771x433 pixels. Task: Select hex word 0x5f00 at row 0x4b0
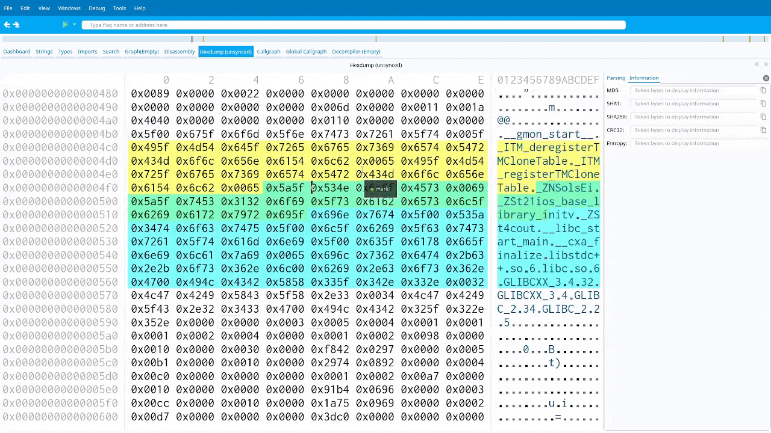(150, 134)
